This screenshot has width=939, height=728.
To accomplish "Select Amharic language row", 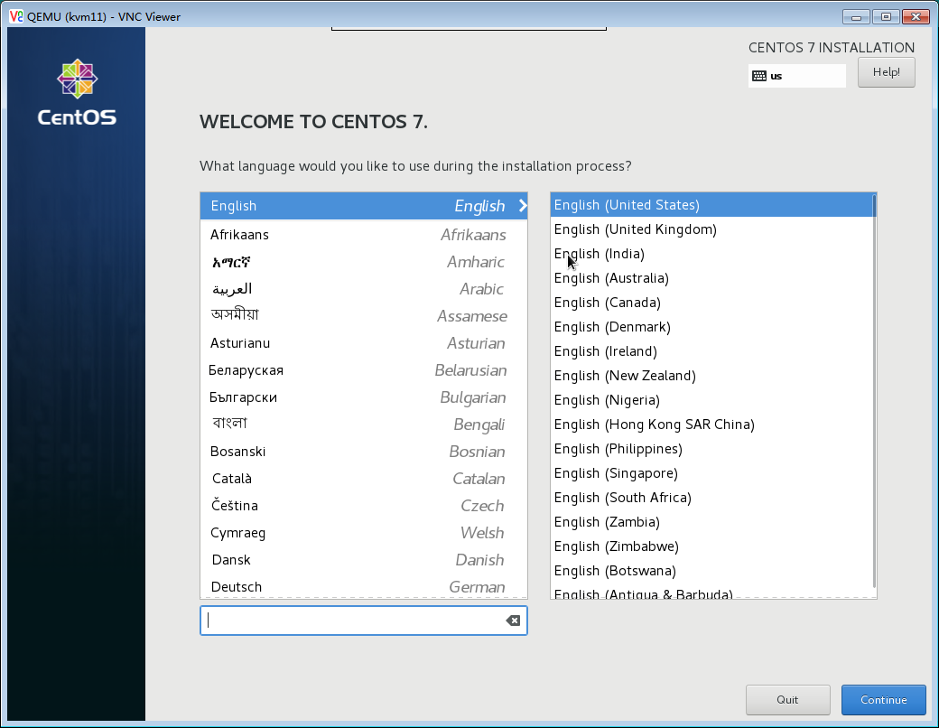I will pyautogui.click(x=364, y=262).
